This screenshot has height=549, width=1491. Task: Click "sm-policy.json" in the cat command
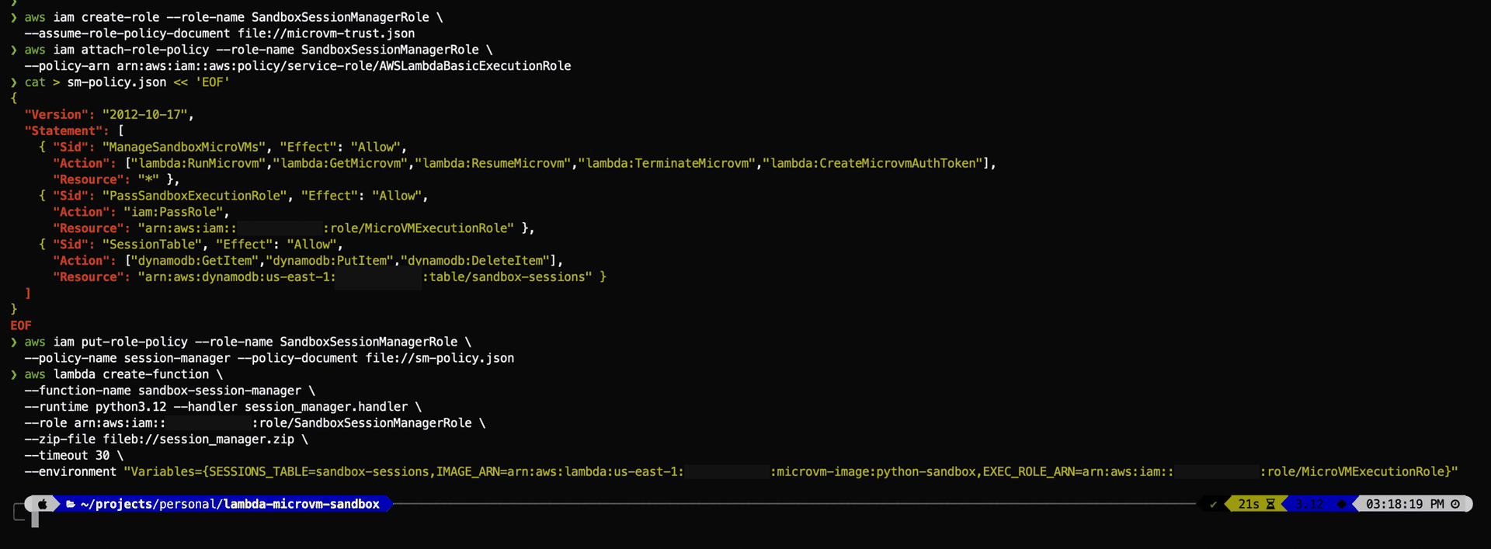(x=116, y=82)
